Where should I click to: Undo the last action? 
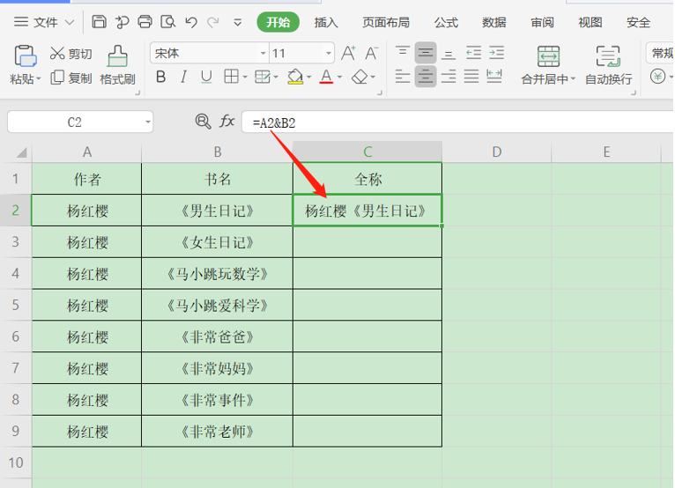(190, 22)
